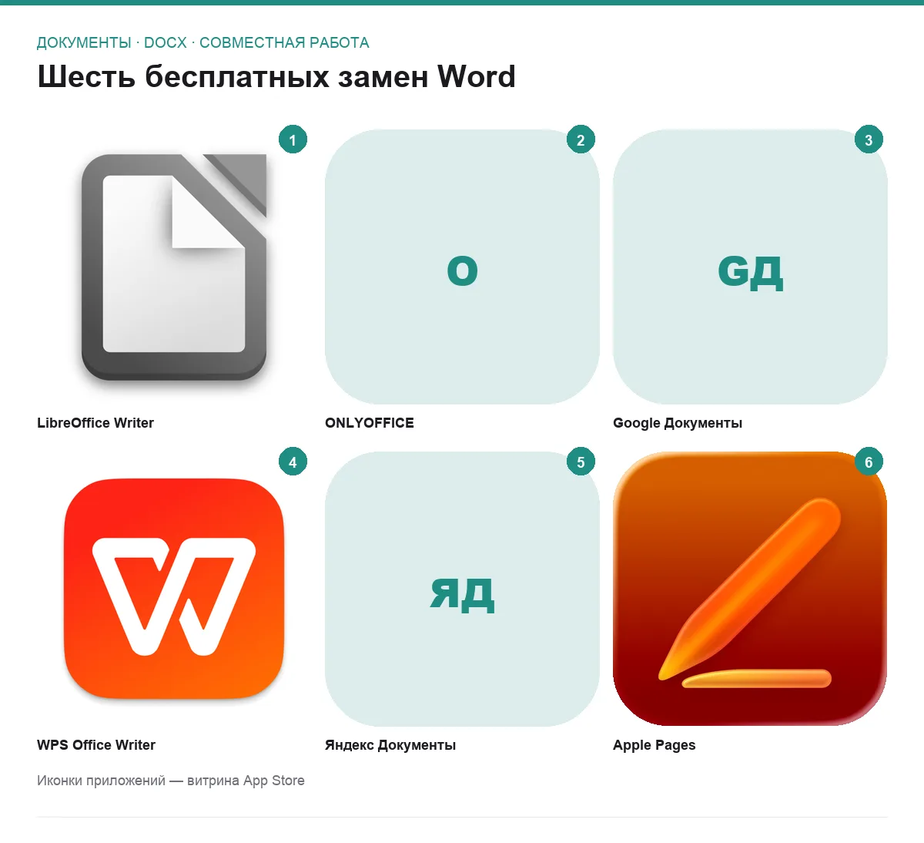The height and width of the screenshot is (843, 924).
Task: Click the Яндекс Документы icon tile
Action: [462, 589]
